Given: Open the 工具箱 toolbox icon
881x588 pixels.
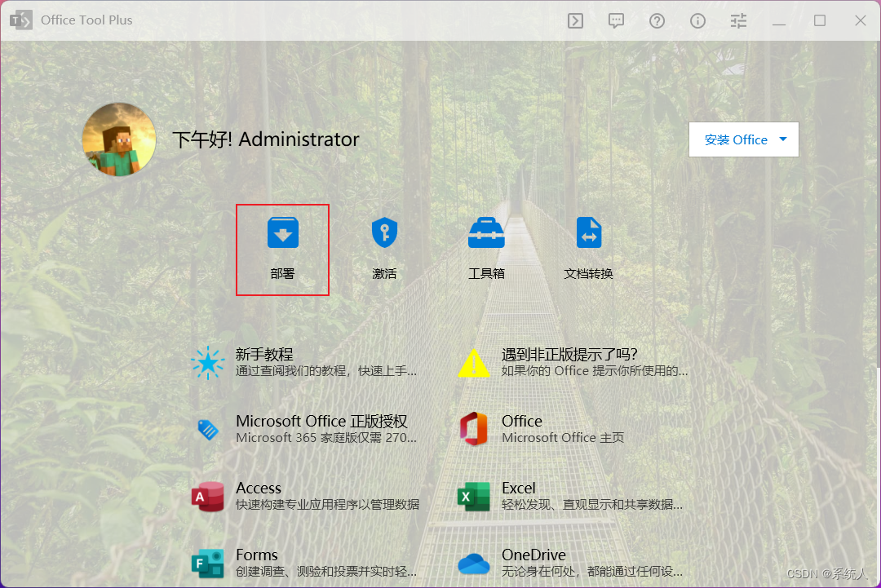Looking at the screenshot, I should [486, 232].
